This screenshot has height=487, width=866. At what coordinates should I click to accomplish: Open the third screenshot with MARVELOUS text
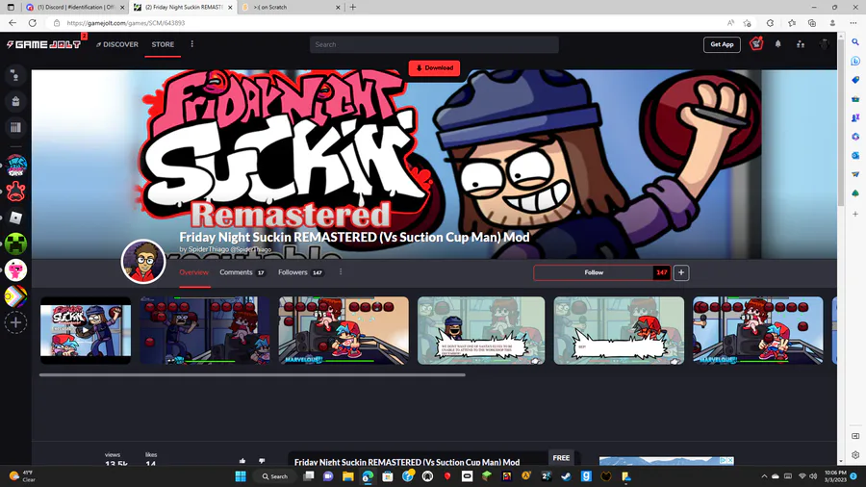(344, 331)
